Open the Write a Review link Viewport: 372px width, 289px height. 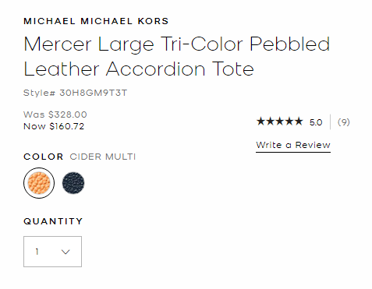pyautogui.click(x=293, y=145)
